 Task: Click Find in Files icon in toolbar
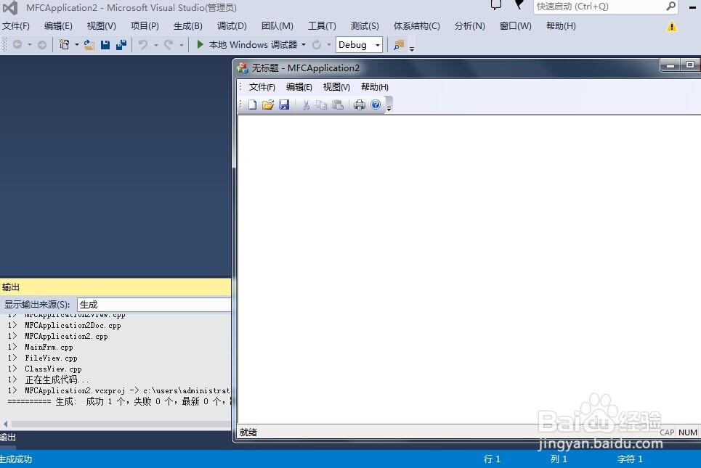(x=399, y=45)
